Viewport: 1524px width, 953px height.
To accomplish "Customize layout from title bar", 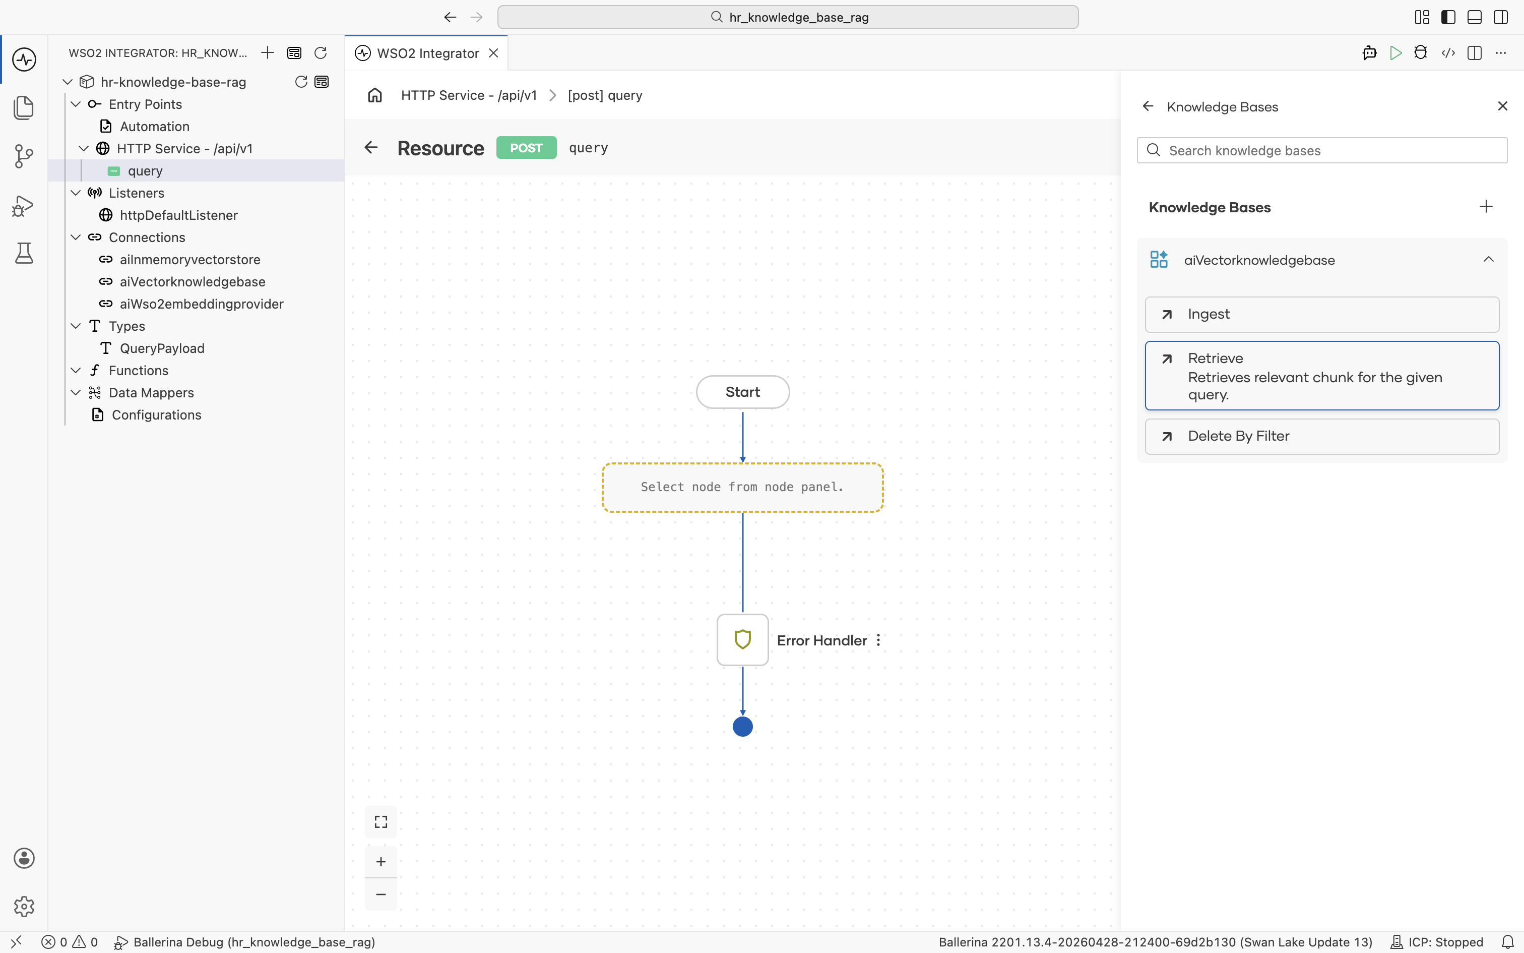I will point(1422,17).
